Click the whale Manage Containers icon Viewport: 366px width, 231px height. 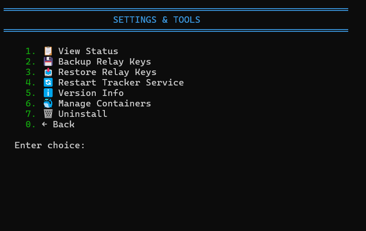click(x=48, y=103)
